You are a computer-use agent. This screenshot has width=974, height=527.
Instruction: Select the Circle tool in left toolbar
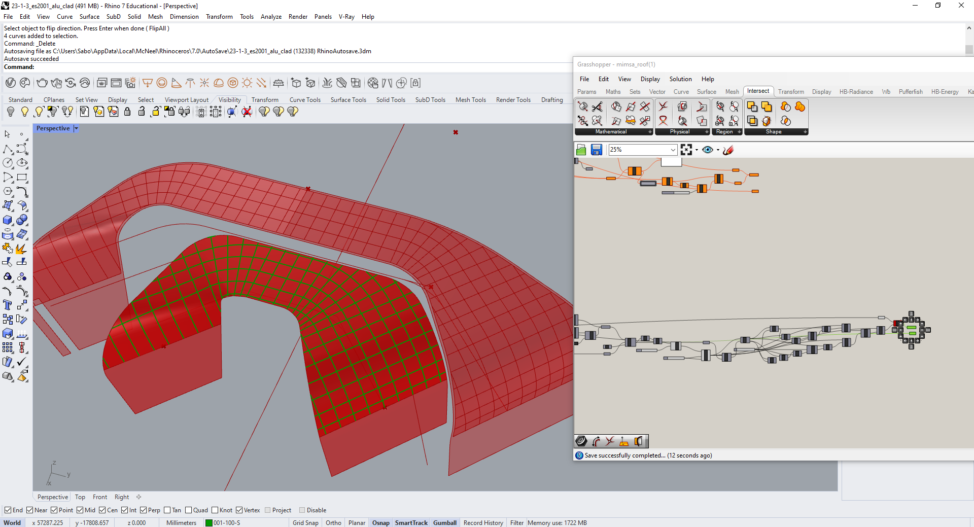pos(8,163)
